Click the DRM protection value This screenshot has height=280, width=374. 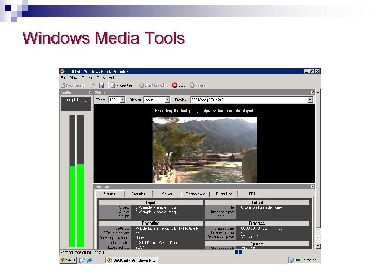coord(137,233)
